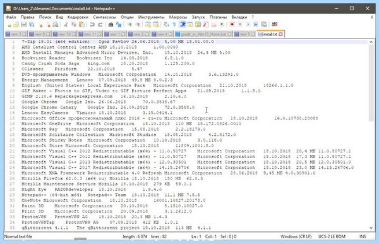Click the INS indicator in status bar
379x244 pixels.
click(x=363, y=236)
